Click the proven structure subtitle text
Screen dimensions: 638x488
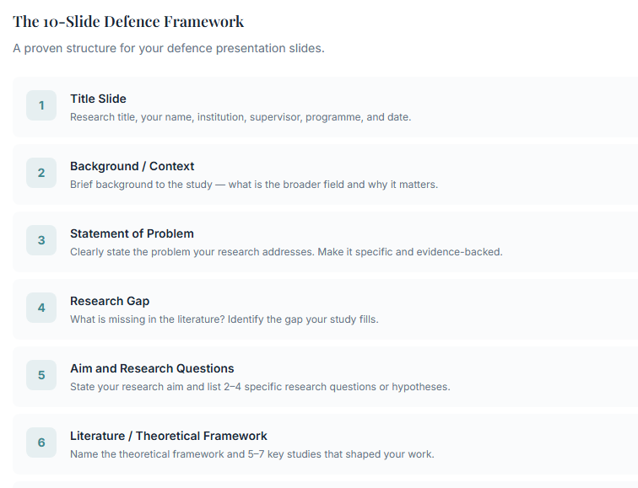pos(169,48)
